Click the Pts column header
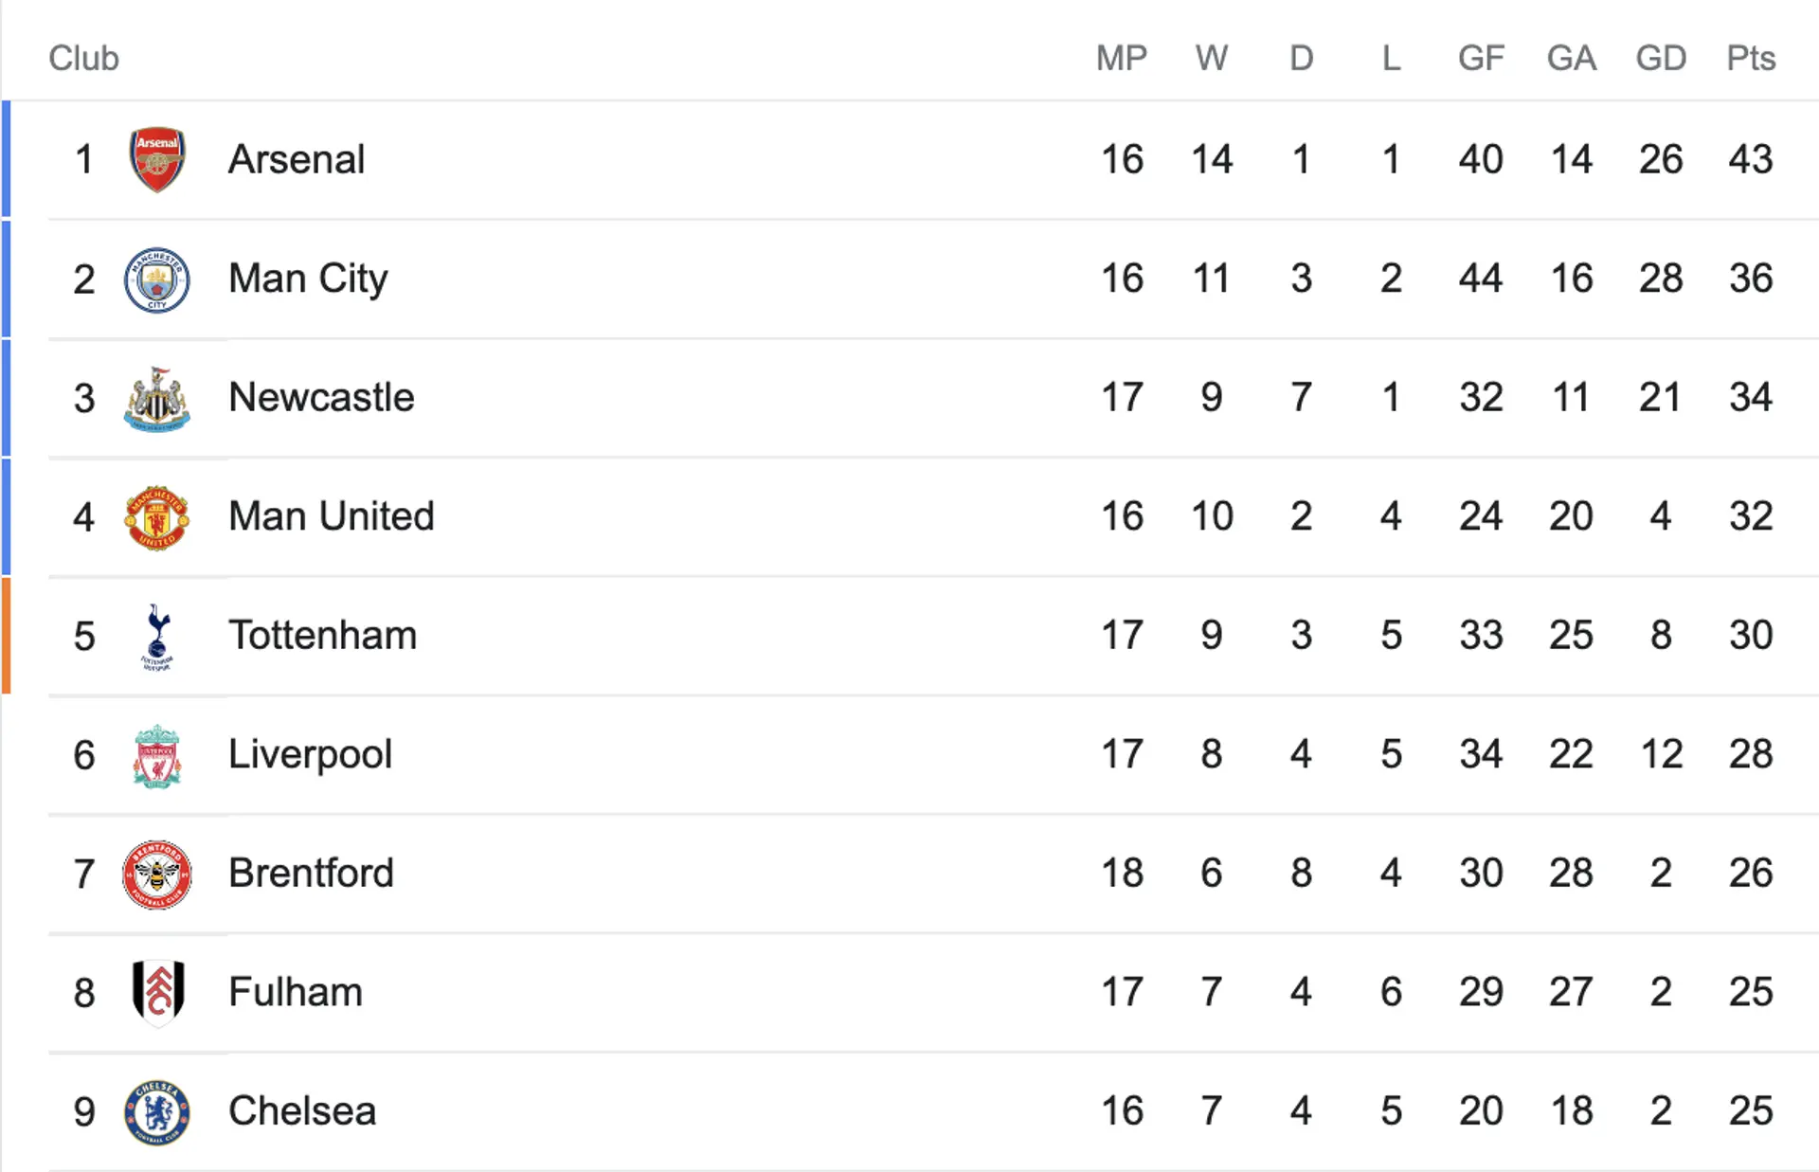The image size is (1819, 1172). (x=1751, y=59)
